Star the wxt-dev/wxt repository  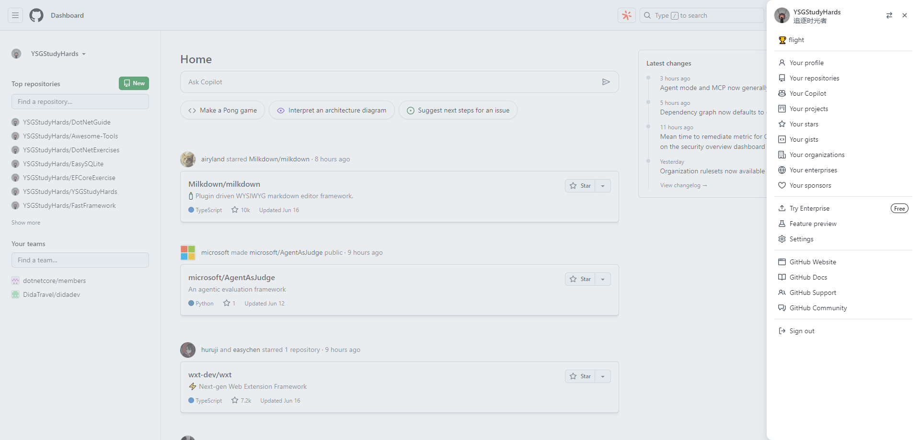click(580, 376)
